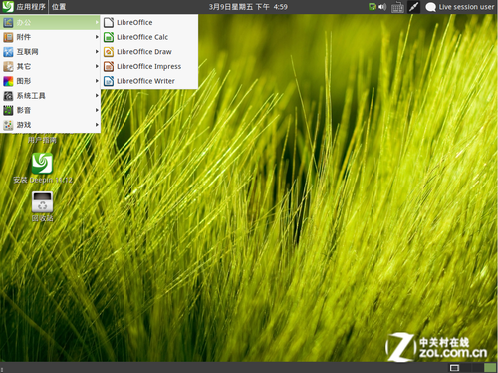Image resolution: width=498 pixels, height=373 pixels.
Task: Switch to the green workspace in the switcher
Action: 490,368
